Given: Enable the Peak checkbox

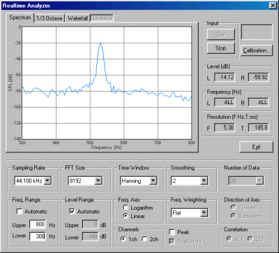Looking at the screenshot, I should pyautogui.click(x=172, y=232).
